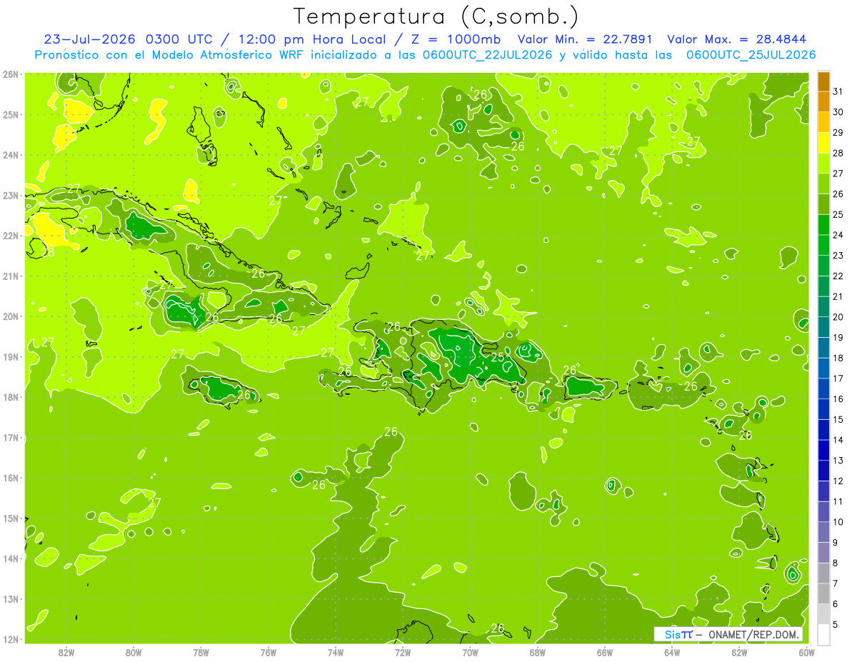Click the "25N" latitude label
Image resolution: width=857 pixels, height=662 pixels.
tap(11, 114)
